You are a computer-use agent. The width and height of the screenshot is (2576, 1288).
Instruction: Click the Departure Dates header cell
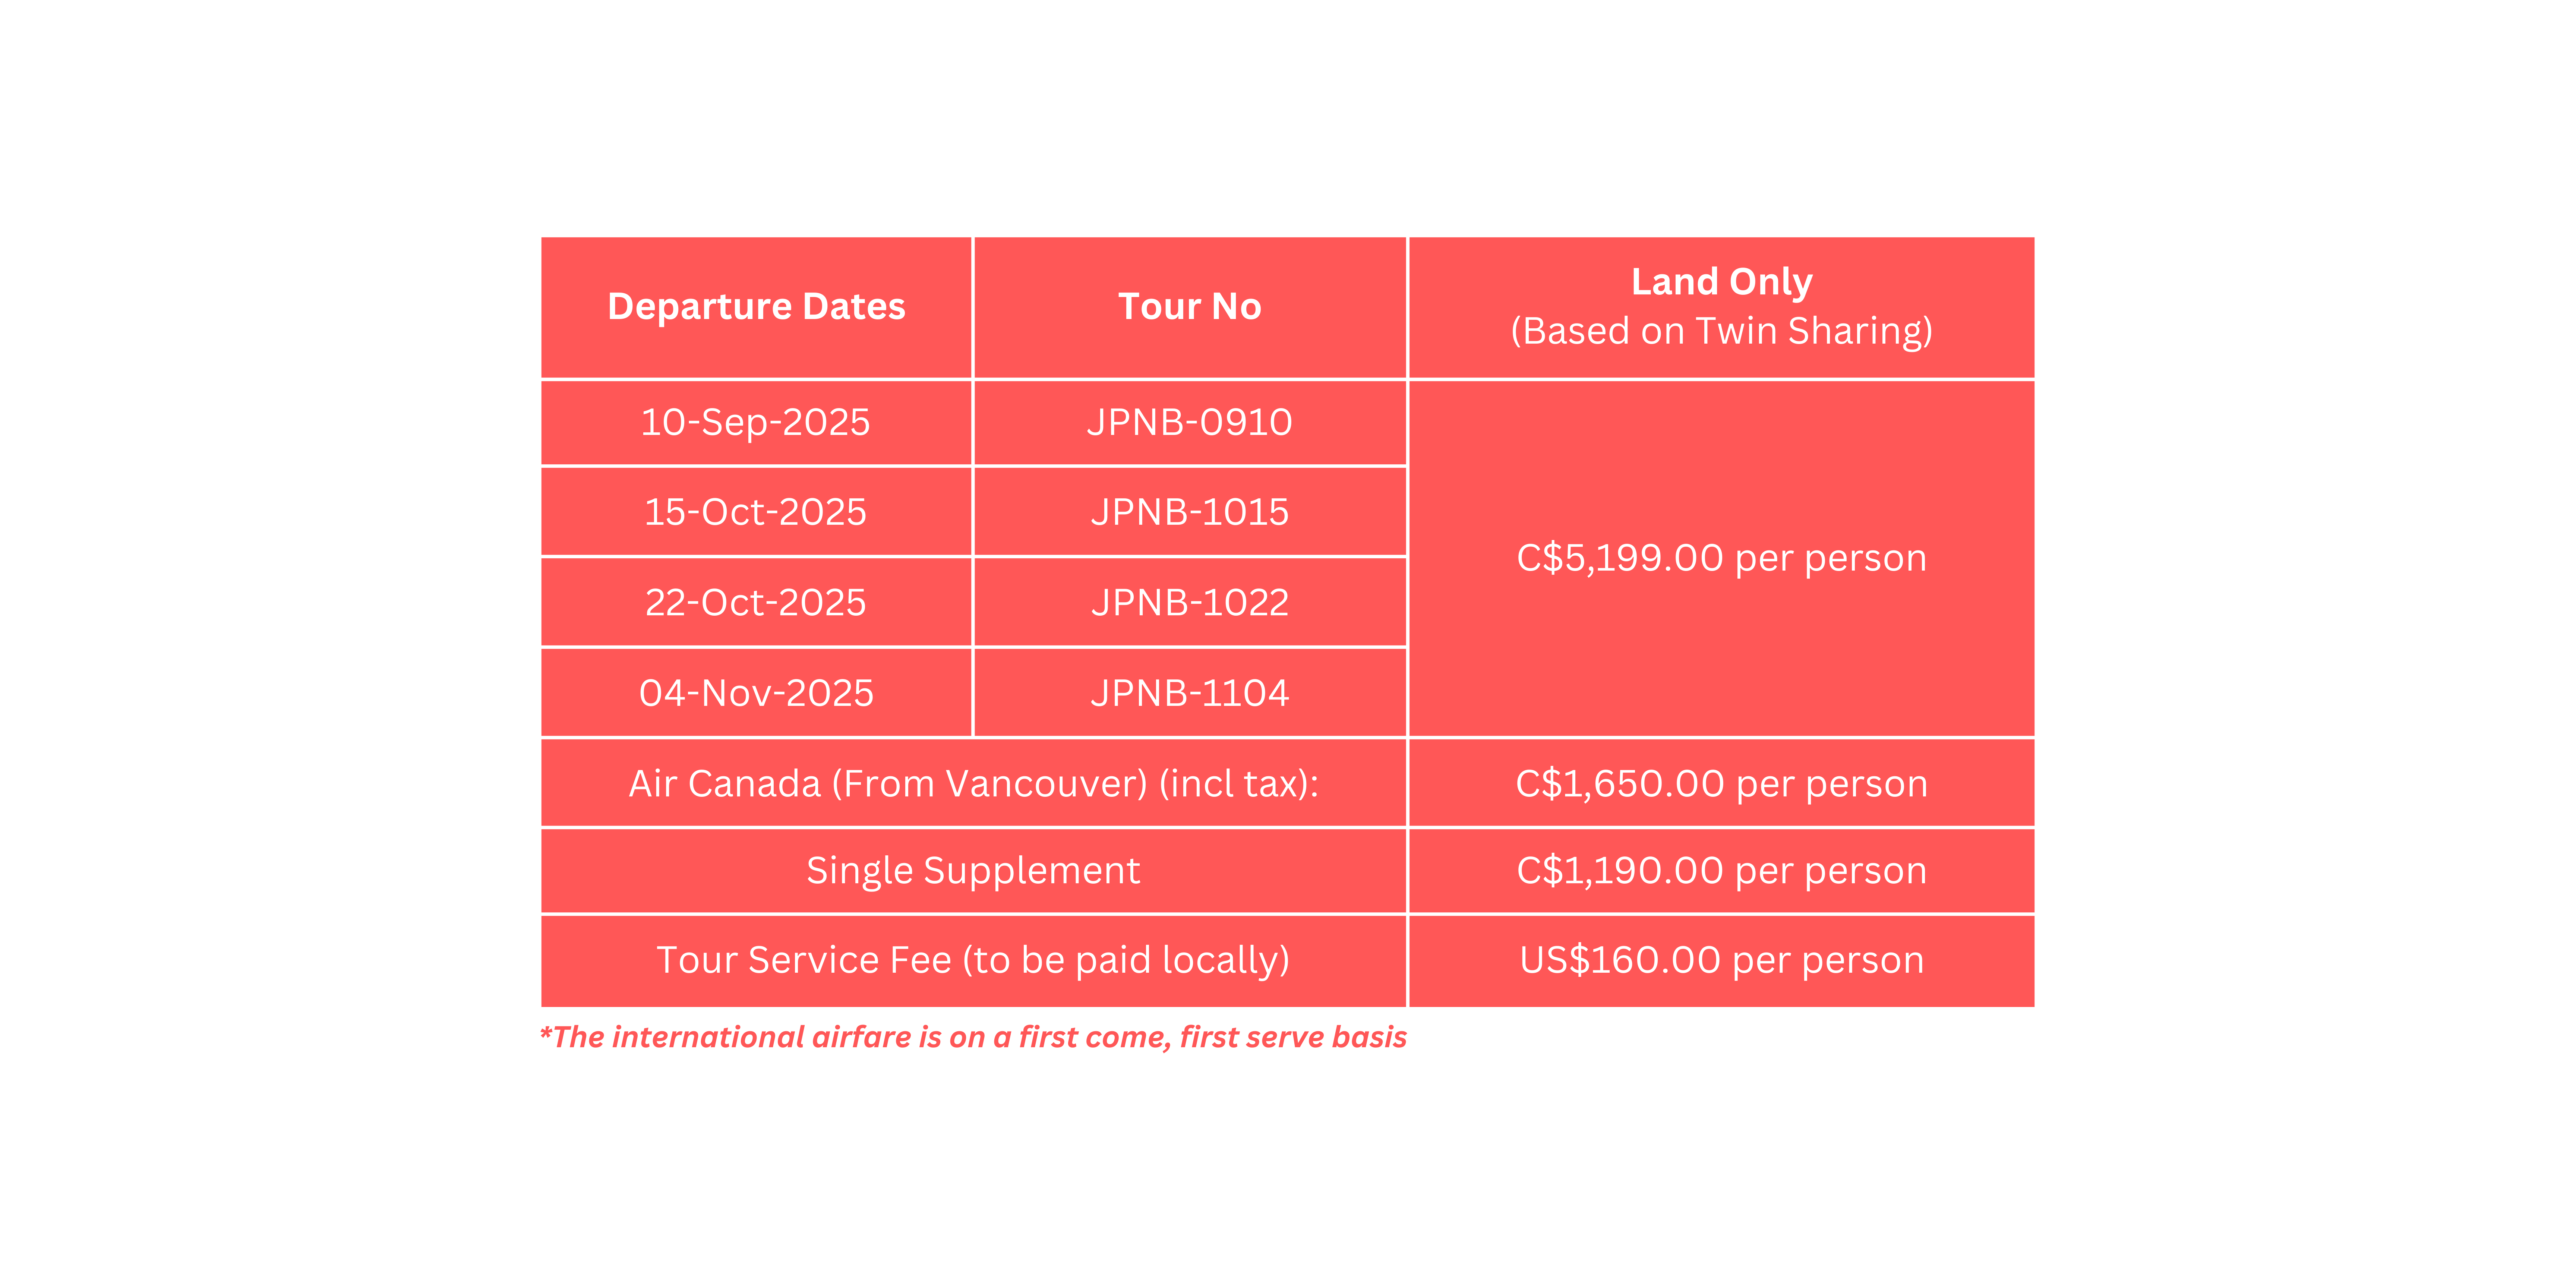pos(756,307)
